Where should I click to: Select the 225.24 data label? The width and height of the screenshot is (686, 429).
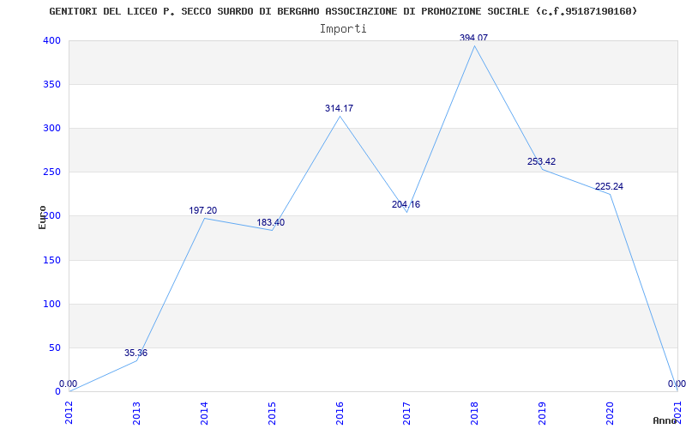click(x=609, y=186)
